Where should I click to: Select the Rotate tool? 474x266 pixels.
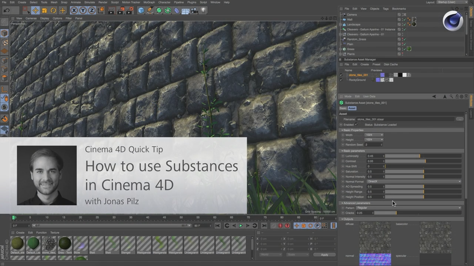(x=53, y=10)
